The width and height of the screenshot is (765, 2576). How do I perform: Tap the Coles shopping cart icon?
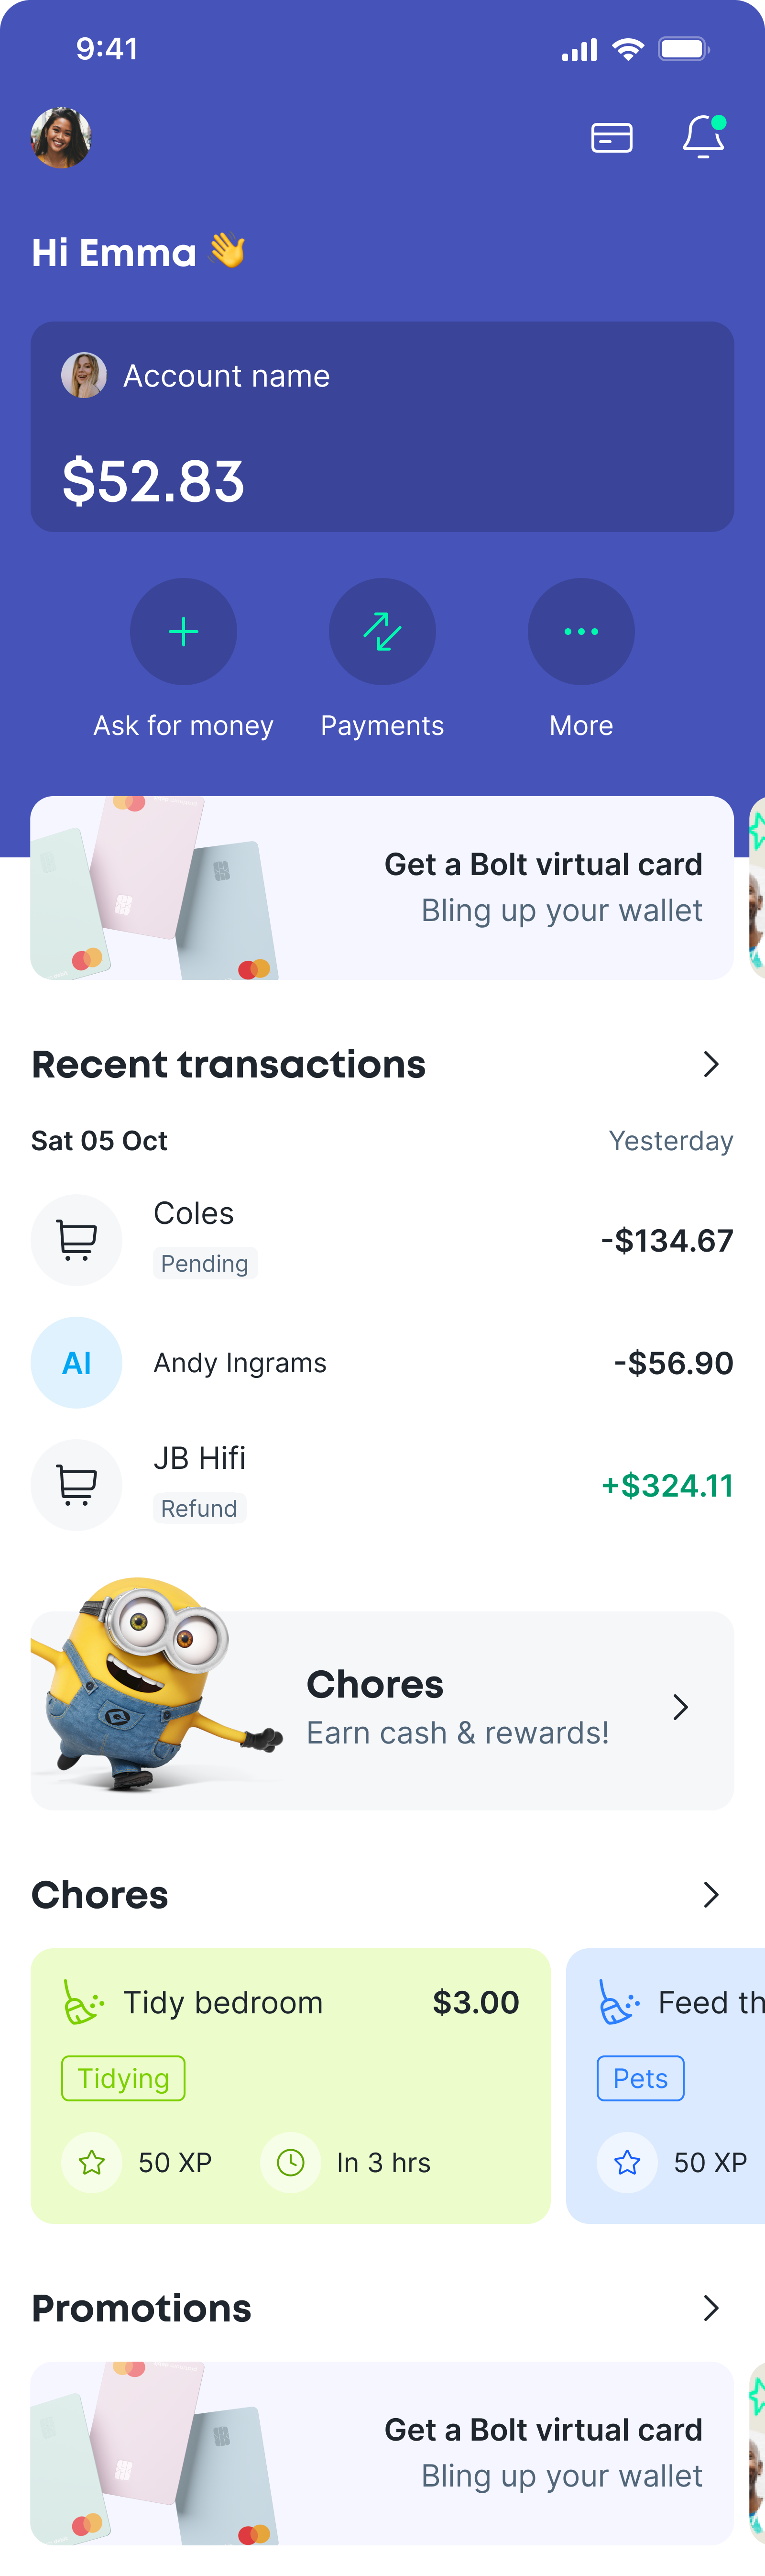[77, 1240]
